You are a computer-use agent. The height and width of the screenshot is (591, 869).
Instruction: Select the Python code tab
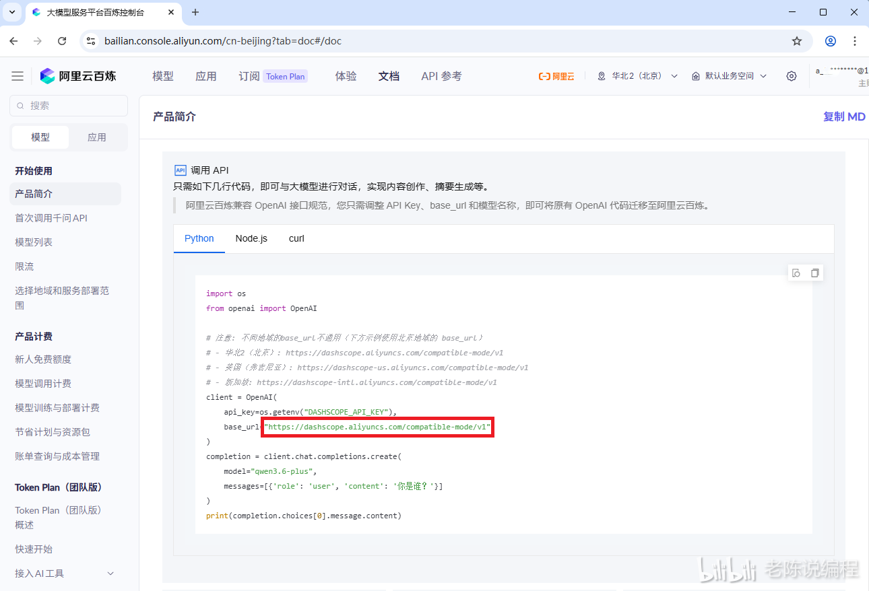pyautogui.click(x=199, y=238)
